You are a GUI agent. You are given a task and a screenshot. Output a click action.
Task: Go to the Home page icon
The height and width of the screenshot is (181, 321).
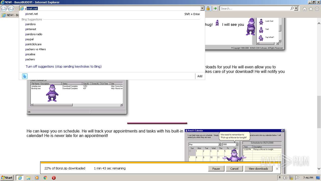click(x=304, y=9)
